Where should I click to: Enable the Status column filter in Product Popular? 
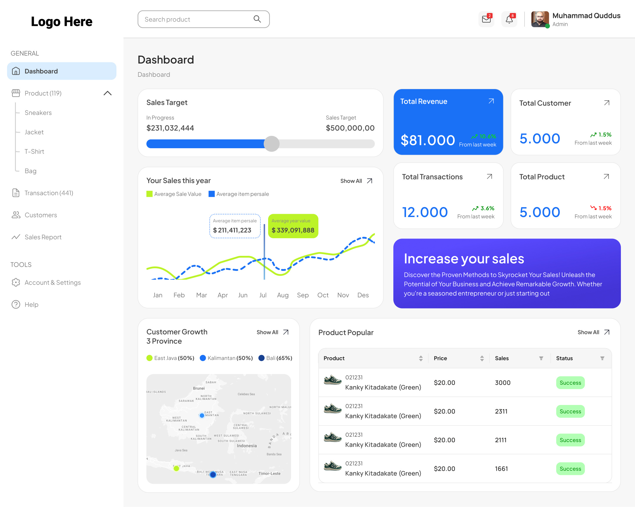click(x=602, y=358)
